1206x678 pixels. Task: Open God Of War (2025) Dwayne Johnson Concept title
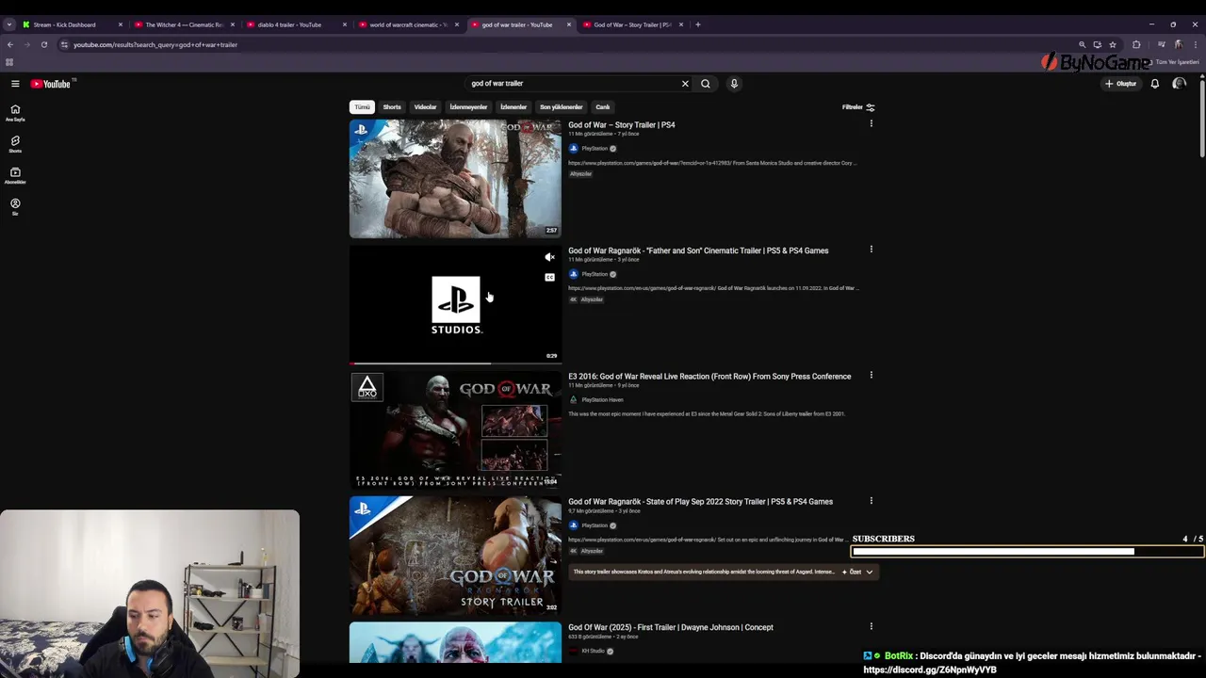coord(671,627)
